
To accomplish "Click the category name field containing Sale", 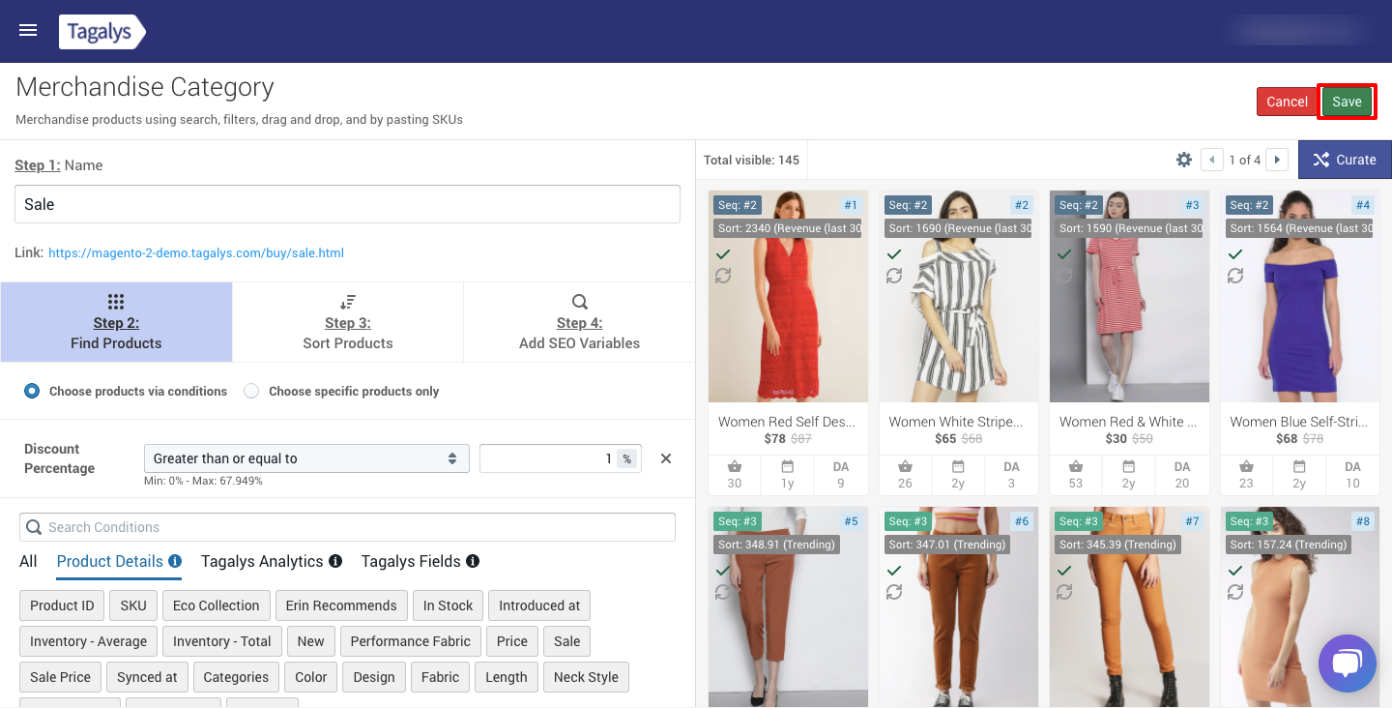I will (347, 204).
